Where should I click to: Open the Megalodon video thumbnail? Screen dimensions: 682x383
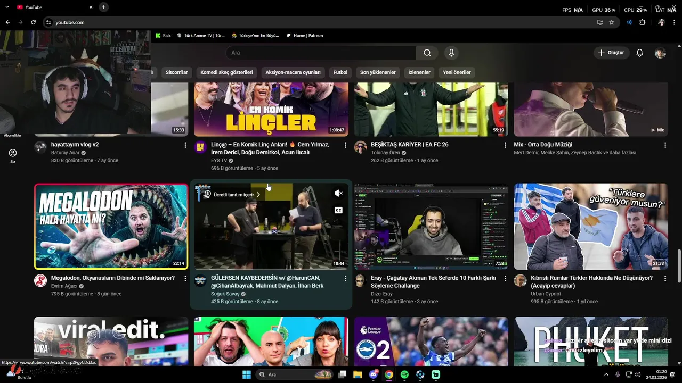[x=111, y=227]
